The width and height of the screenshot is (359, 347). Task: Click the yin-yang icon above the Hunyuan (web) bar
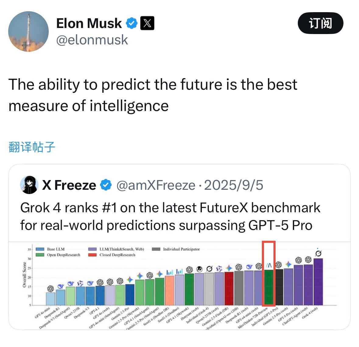click(199, 269)
